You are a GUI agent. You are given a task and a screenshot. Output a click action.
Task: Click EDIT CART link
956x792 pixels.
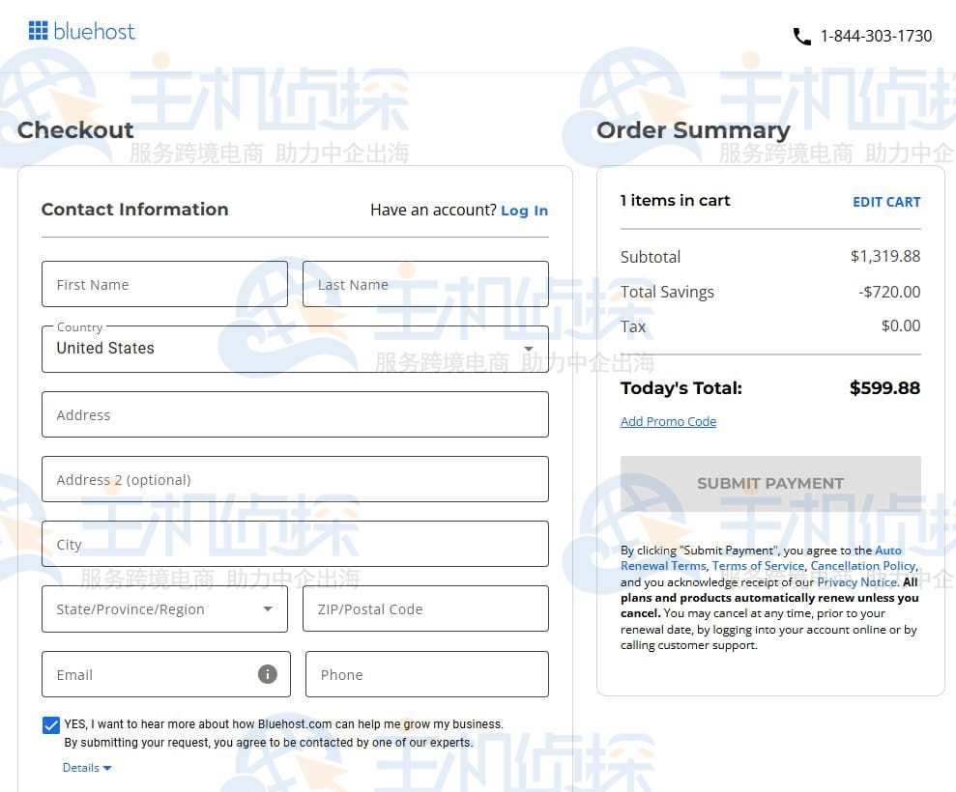coord(886,202)
